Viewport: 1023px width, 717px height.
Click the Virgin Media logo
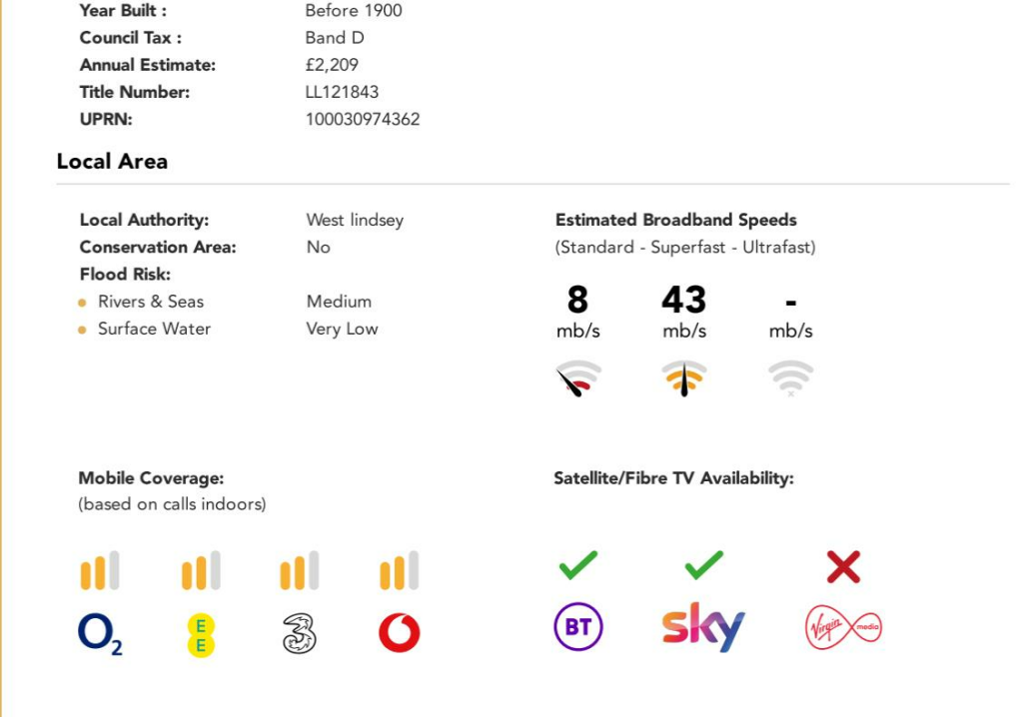[843, 627]
